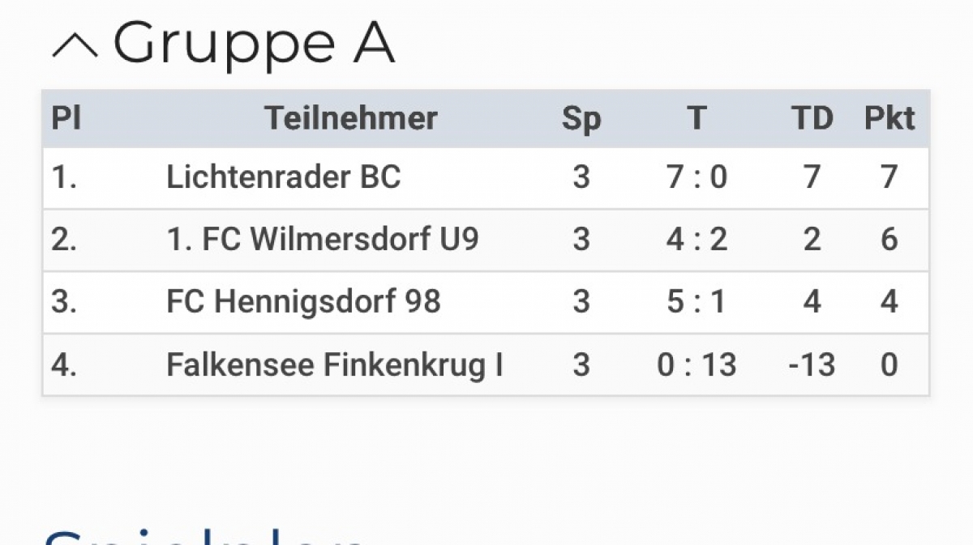This screenshot has height=545, width=973.
Task: Select the Sp column header
Action: point(581,119)
